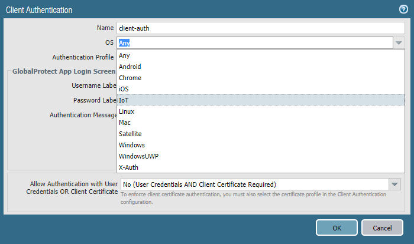The image size is (414, 244).
Task: Open the Allow Authentication dropdown arrow
Action: (x=395, y=184)
